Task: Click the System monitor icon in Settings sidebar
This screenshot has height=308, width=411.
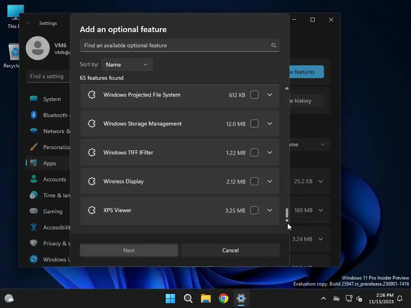Action: click(x=34, y=99)
